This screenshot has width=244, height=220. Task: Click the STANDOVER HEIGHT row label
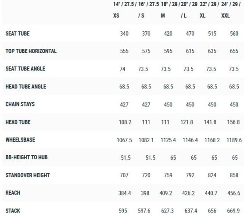[x=28, y=175]
